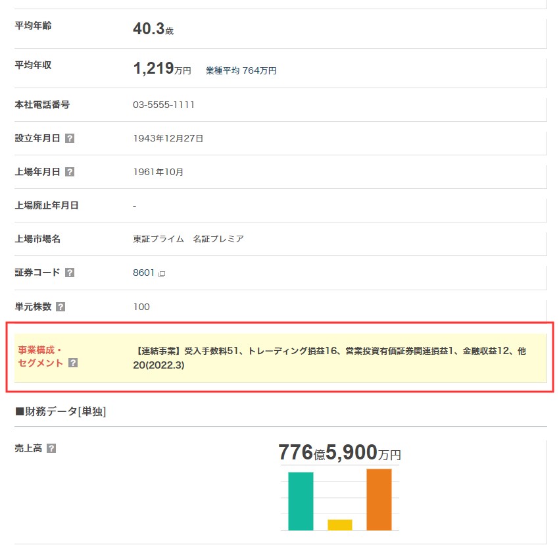Click the 財務データ[単独] section heading

click(x=60, y=412)
